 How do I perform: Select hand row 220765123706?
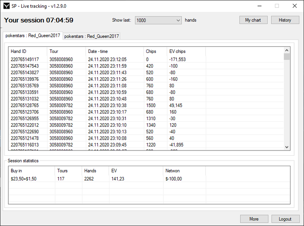146,112
